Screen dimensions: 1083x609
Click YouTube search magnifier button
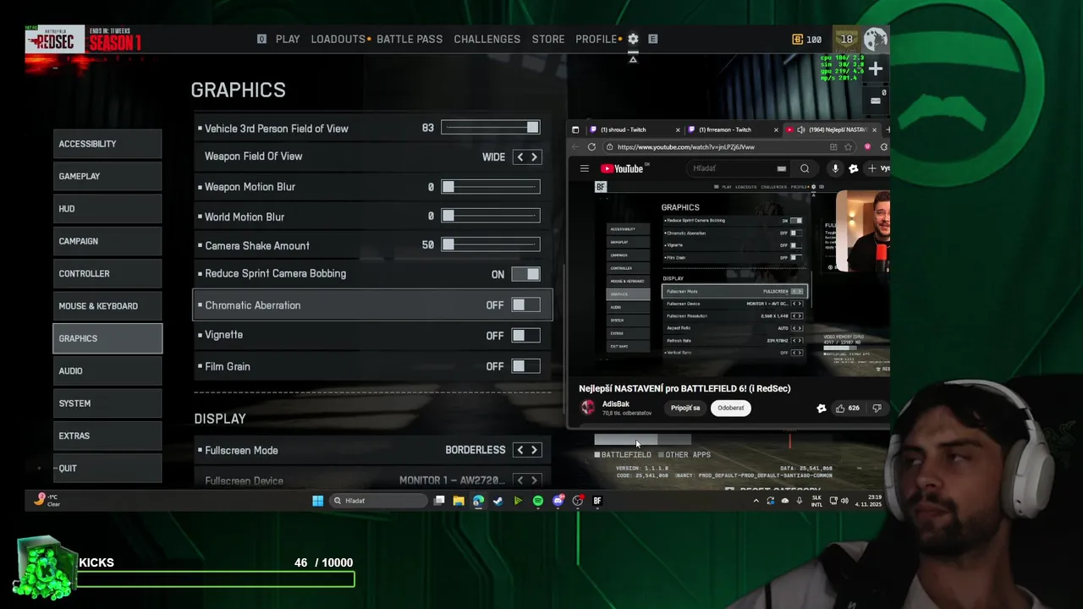[805, 168]
